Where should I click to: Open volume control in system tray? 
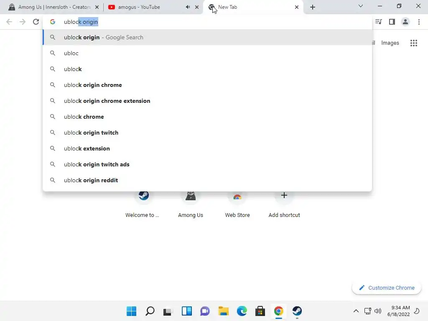378,311
